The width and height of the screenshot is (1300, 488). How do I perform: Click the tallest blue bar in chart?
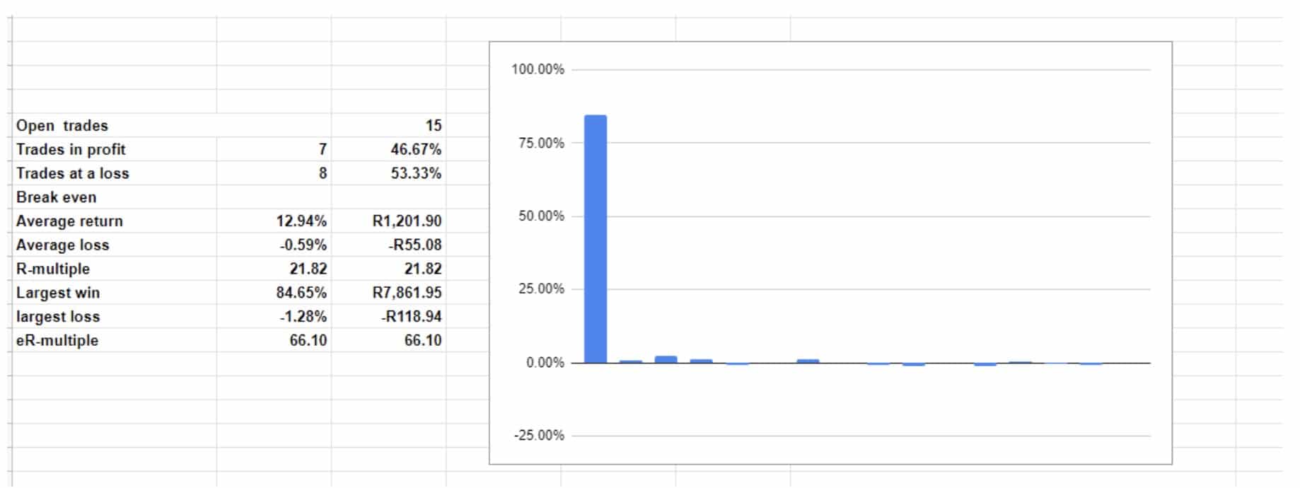[596, 239]
